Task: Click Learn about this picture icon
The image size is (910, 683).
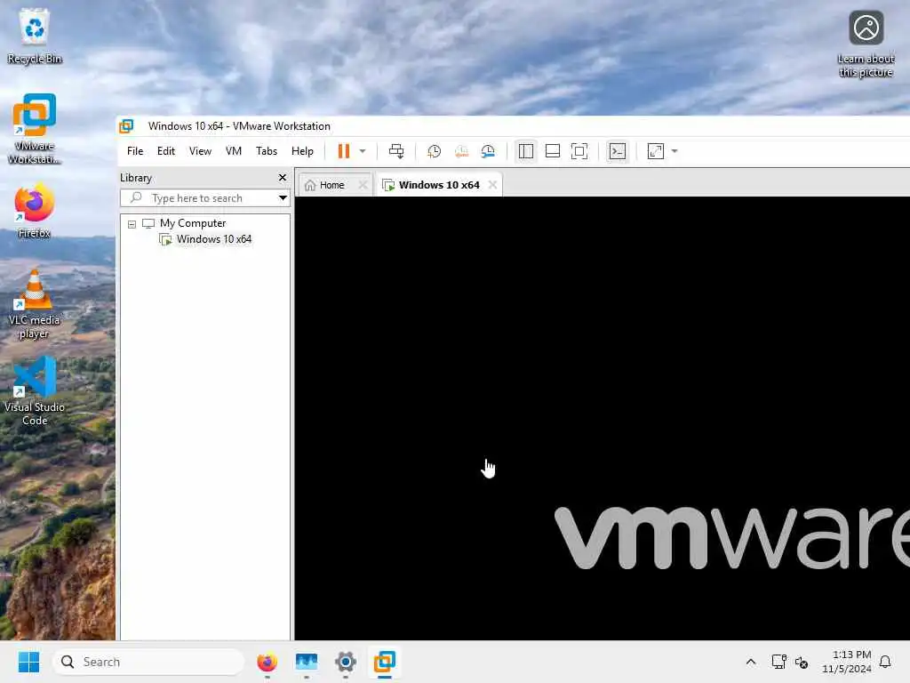Action: point(866,44)
